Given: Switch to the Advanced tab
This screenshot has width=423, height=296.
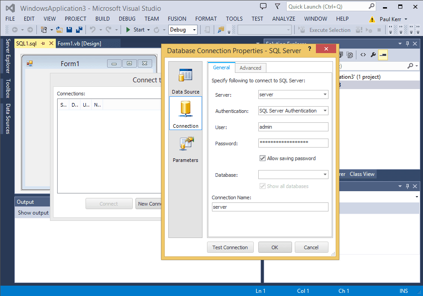Looking at the screenshot, I should click(250, 68).
